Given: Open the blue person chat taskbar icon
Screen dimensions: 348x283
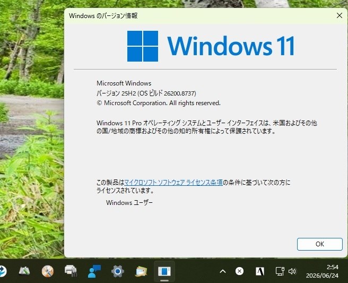Looking at the screenshot, I should tap(94, 271).
